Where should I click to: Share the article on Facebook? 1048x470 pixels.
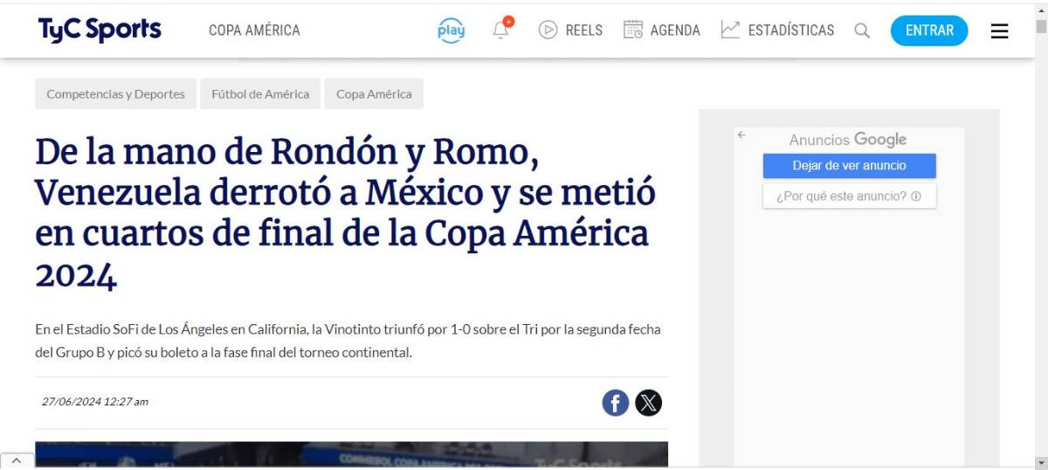click(616, 403)
